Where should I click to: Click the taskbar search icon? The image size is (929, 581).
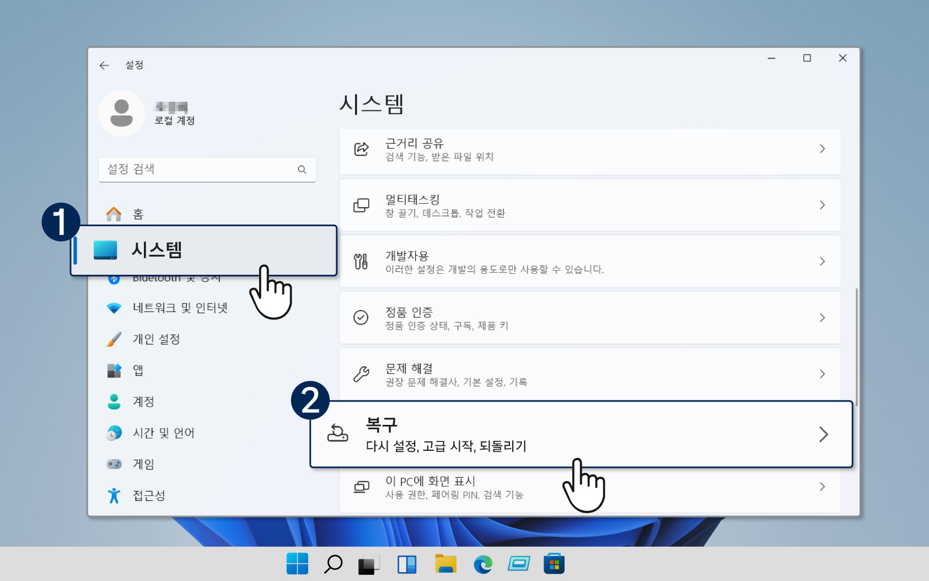point(333,564)
